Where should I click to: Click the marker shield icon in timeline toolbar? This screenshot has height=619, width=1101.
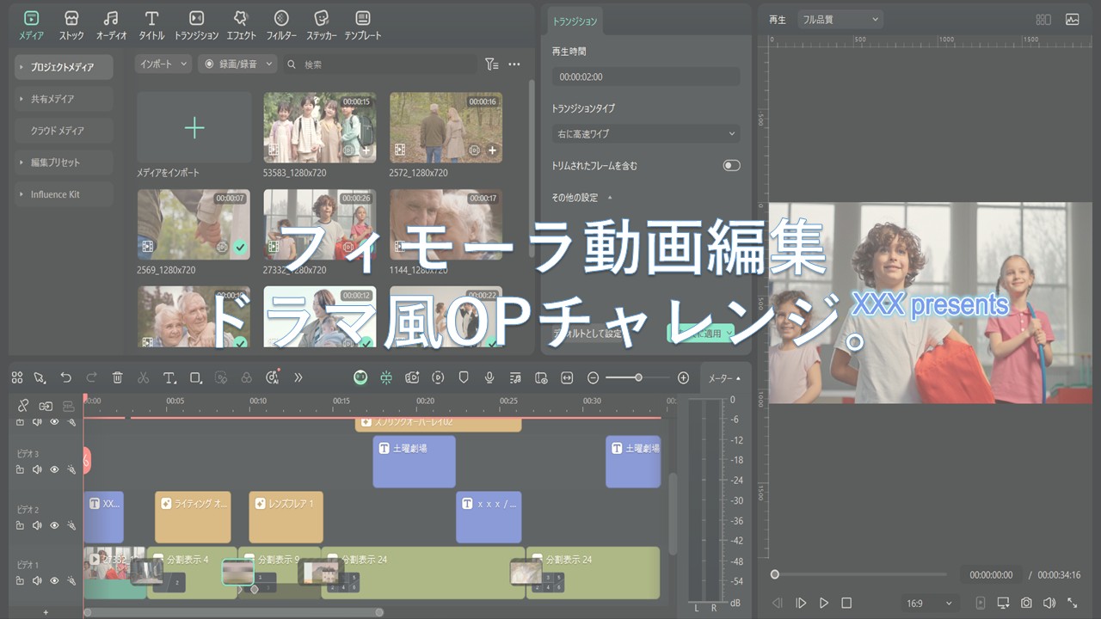pyautogui.click(x=464, y=377)
